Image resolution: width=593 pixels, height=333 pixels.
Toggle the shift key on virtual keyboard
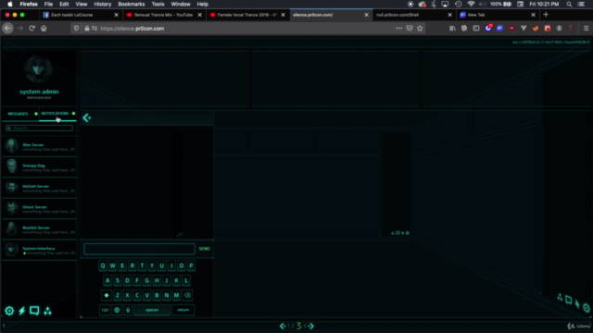107,295
